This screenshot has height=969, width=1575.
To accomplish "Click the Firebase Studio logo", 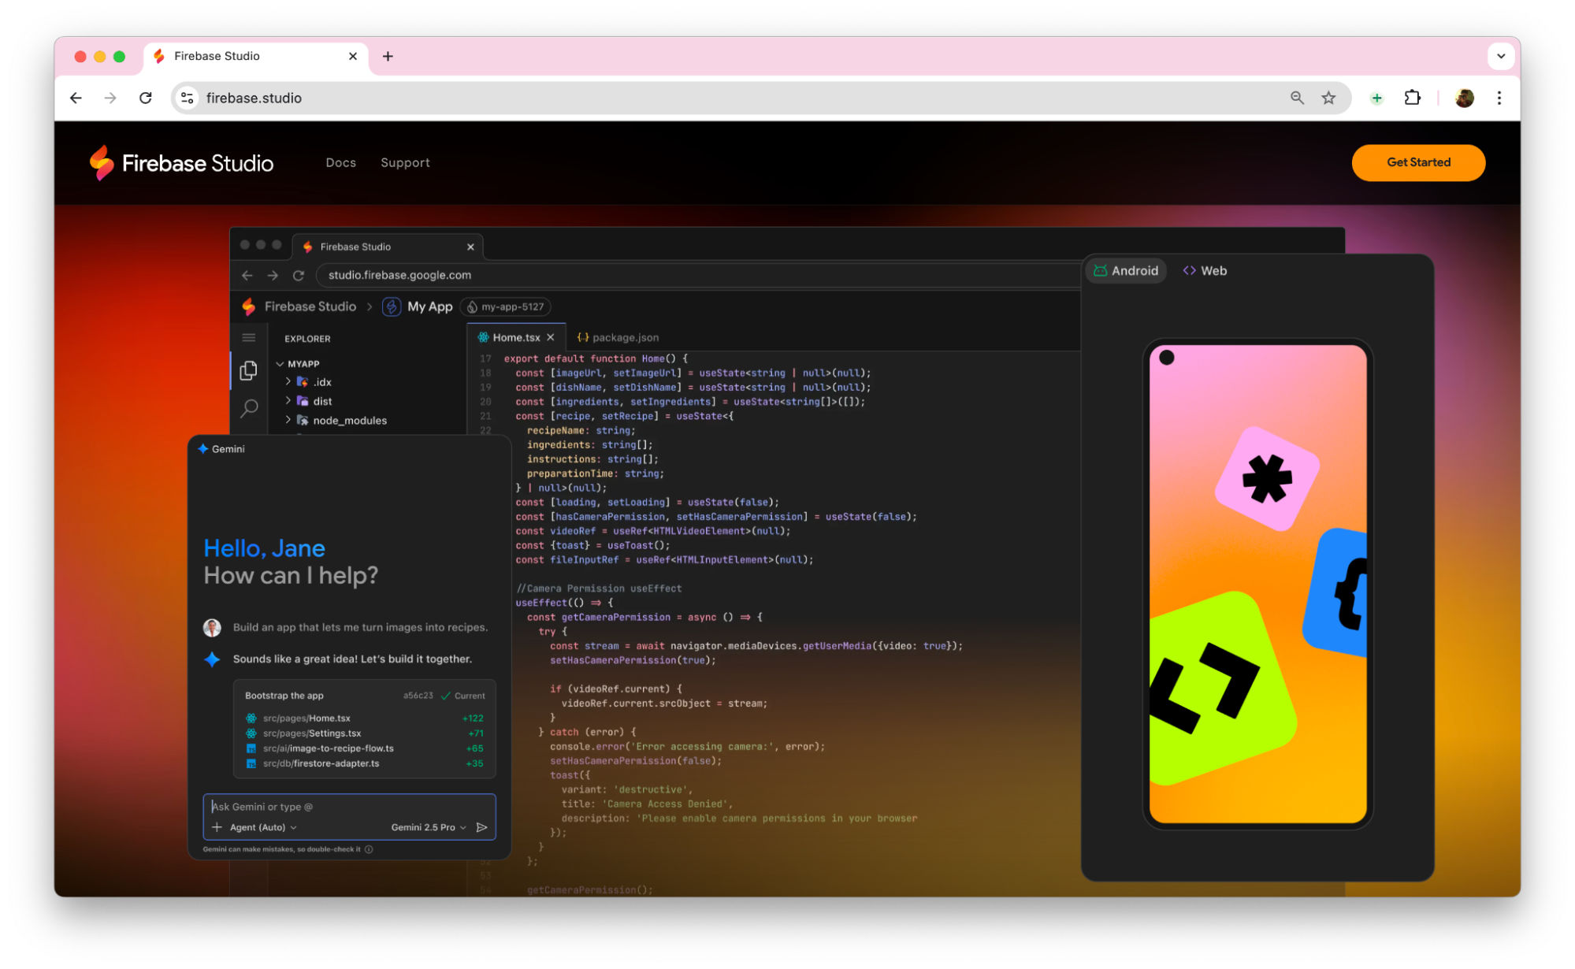I will (x=181, y=163).
